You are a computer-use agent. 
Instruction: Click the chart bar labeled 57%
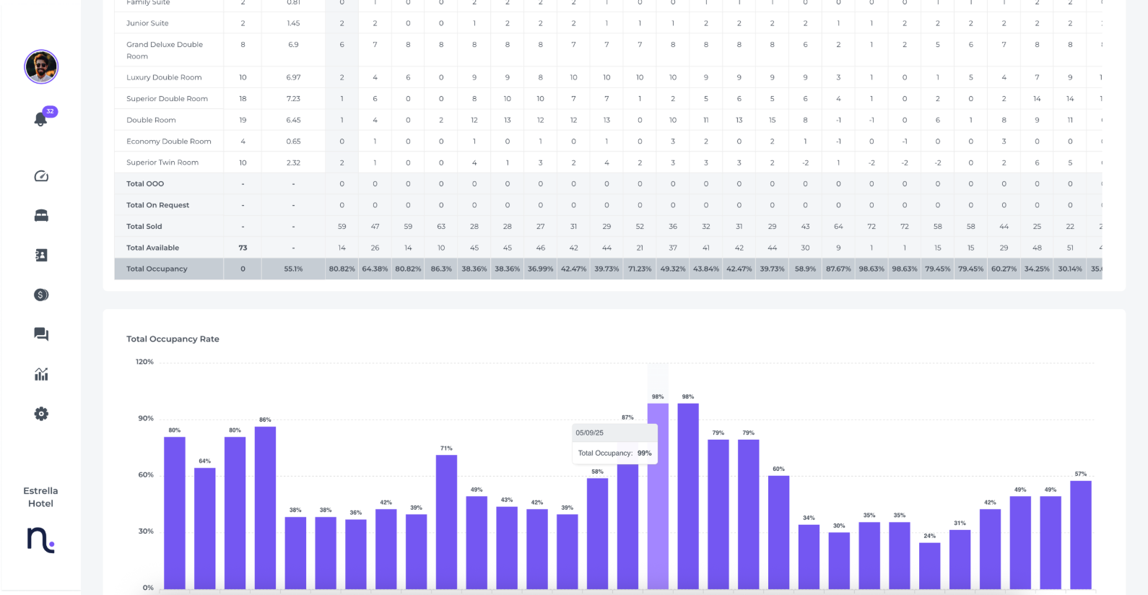pyautogui.click(x=1080, y=535)
